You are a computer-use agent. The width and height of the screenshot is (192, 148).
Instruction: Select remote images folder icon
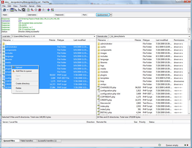(x=99, y=53)
